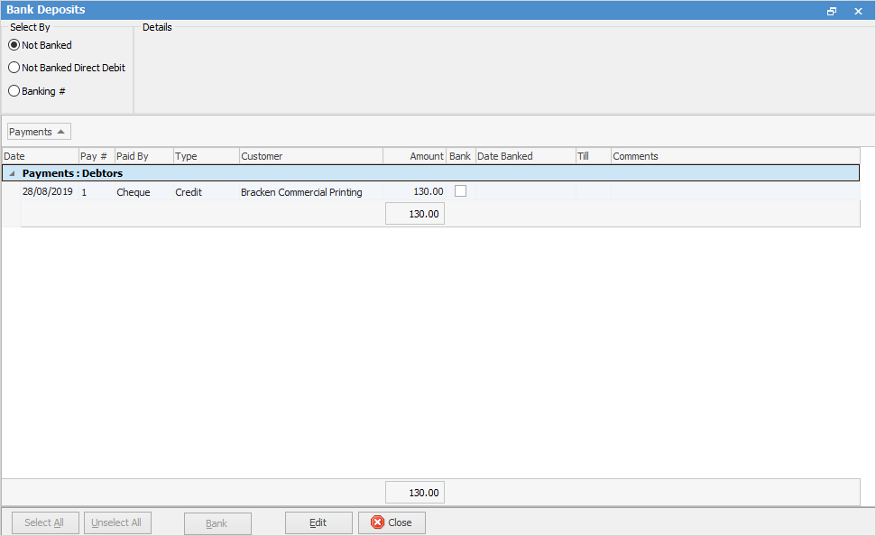Screen dimensions: 876x536
Task: Click the Till column header
Action: click(x=594, y=156)
